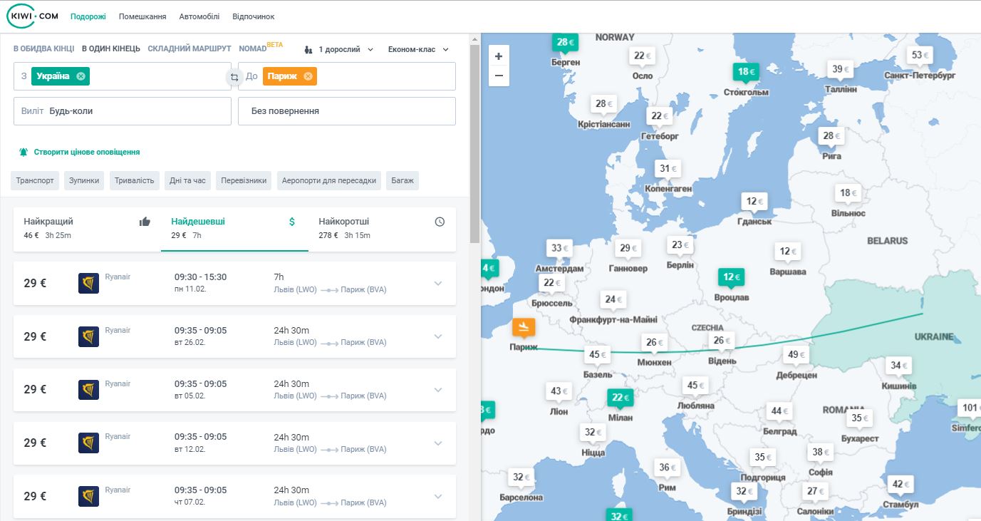This screenshot has height=521, width=981.
Task: Click the dollar icon on Найдешевші tab
Action: [x=292, y=222]
